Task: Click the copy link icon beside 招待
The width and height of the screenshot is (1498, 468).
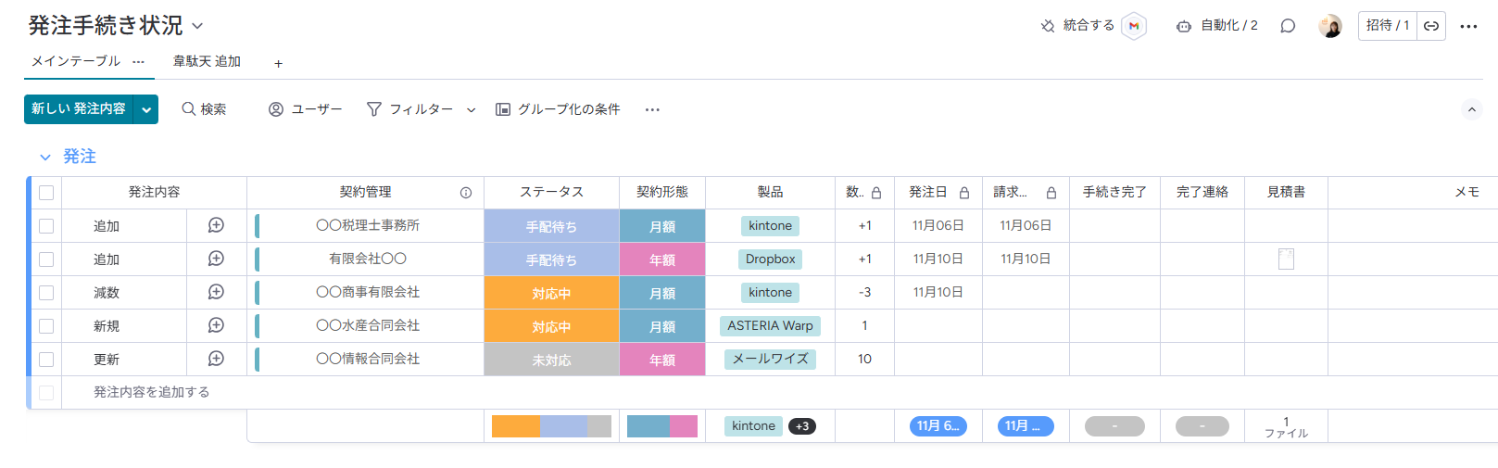Action: (1431, 26)
